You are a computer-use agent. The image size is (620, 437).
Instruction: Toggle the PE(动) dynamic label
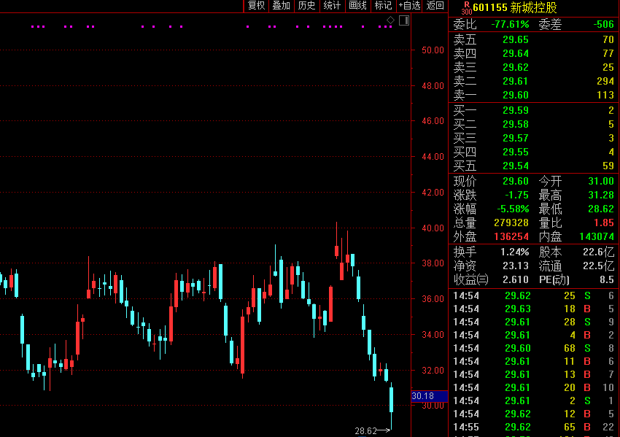pos(554,279)
